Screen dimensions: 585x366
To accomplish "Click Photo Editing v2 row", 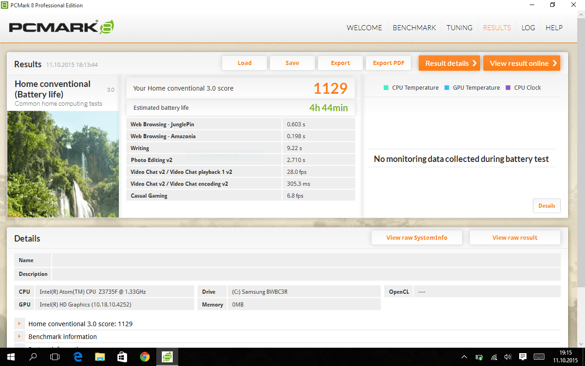I will tap(240, 160).
